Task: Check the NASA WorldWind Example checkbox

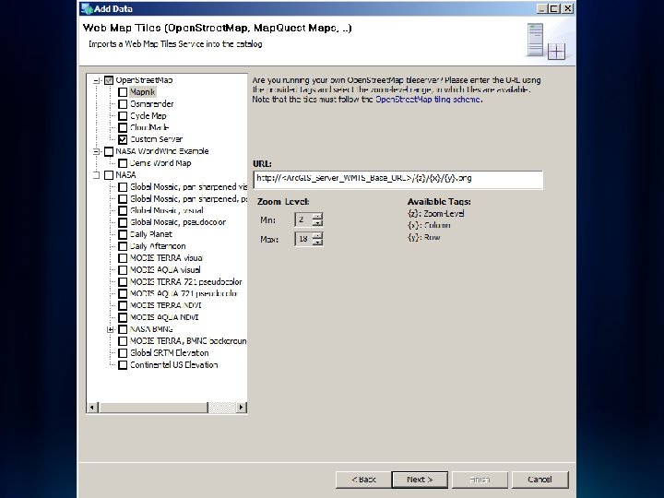Action: (109, 151)
